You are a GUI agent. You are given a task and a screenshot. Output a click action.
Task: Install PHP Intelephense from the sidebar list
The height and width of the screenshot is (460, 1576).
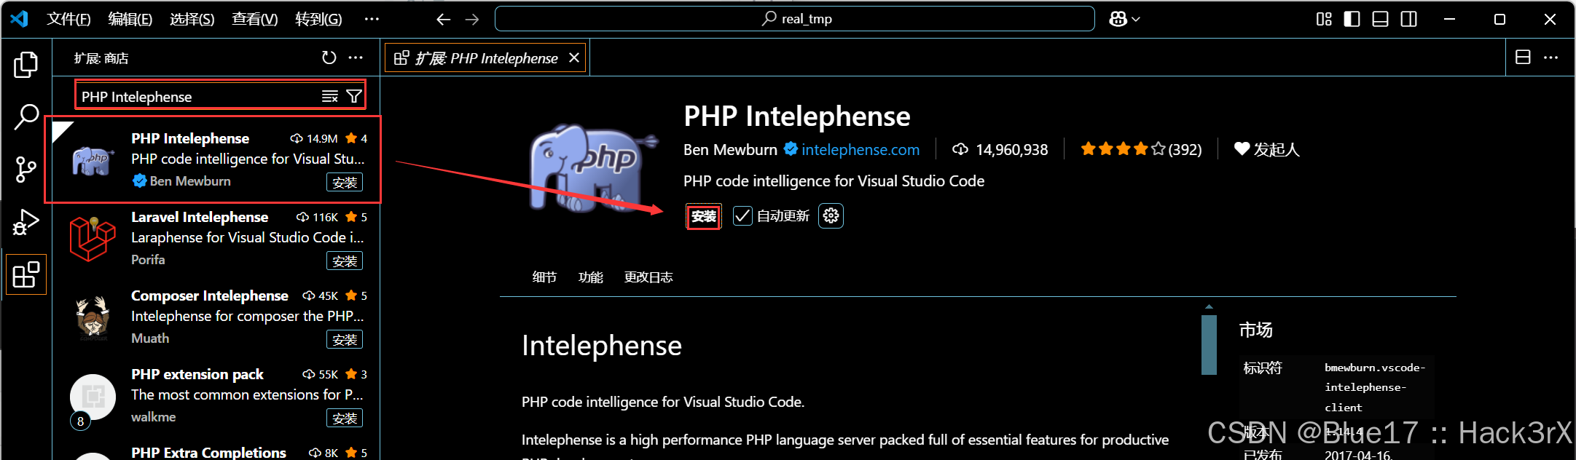[345, 182]
